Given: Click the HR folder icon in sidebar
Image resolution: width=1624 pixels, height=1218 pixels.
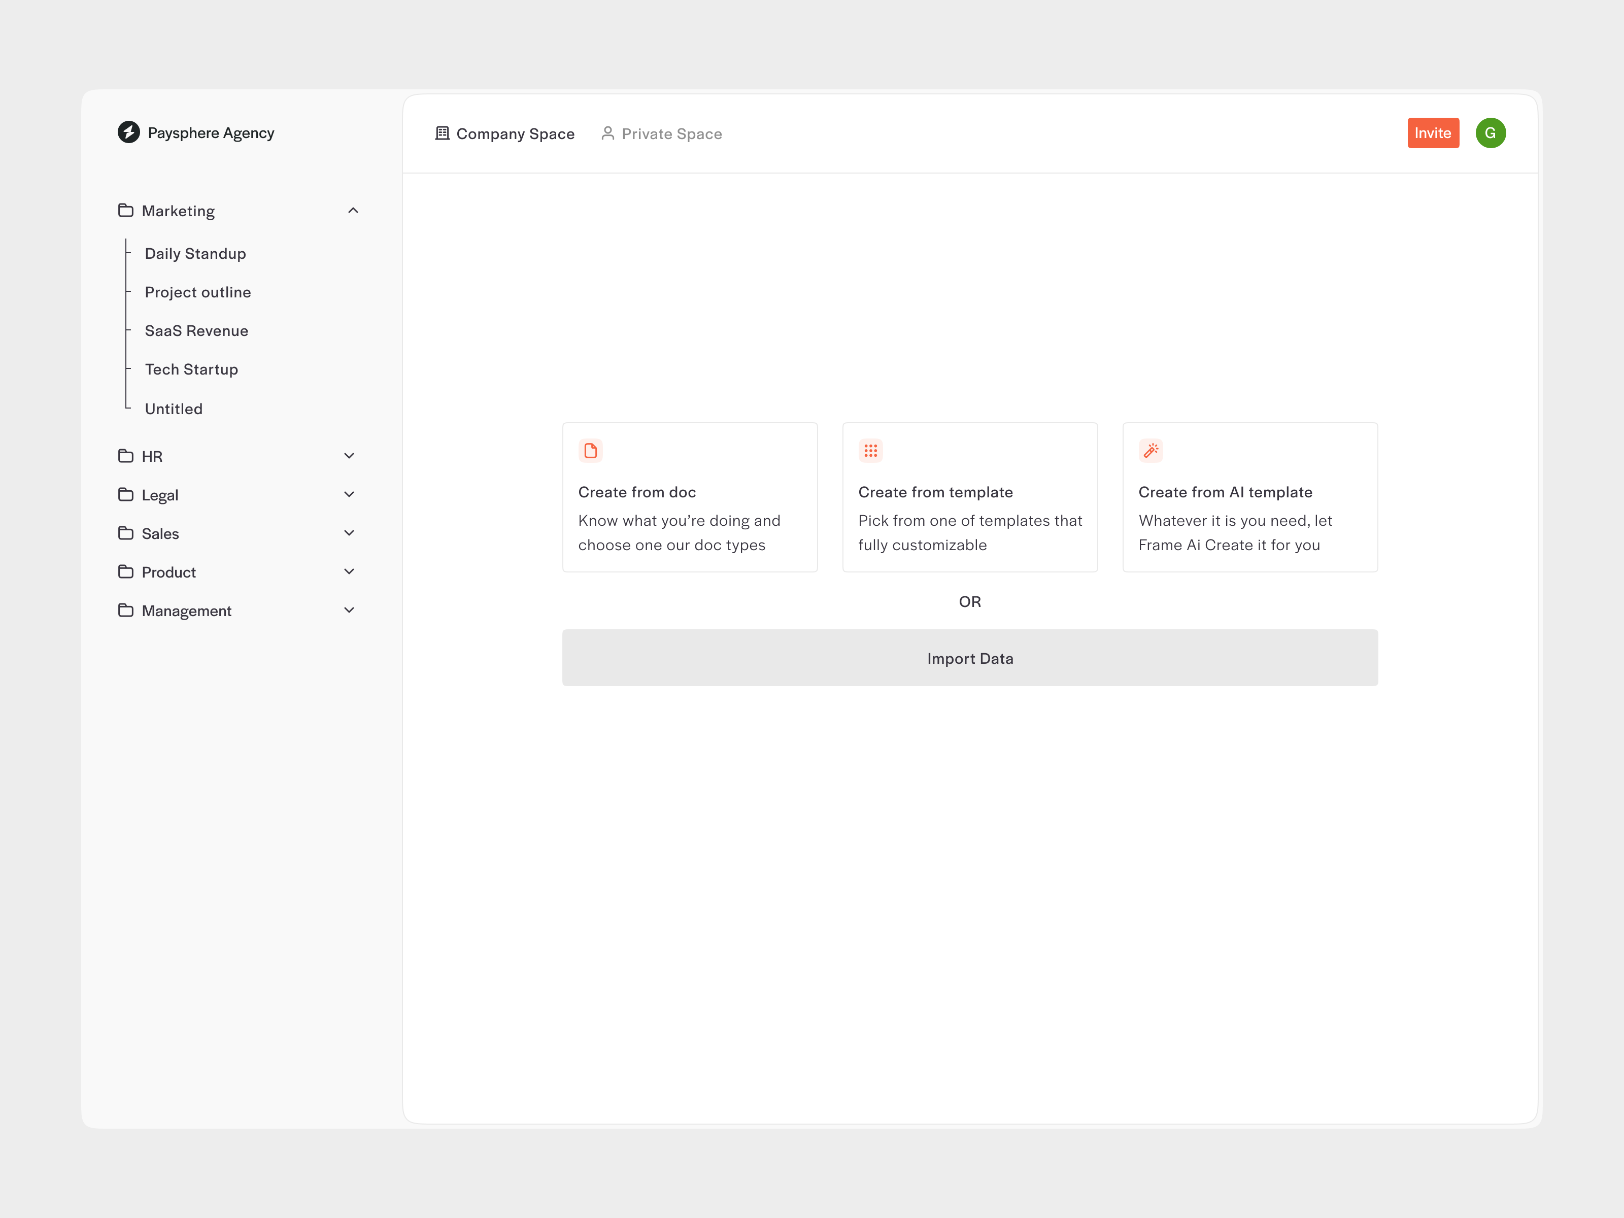Looking at the screenshot, I should point(125,456).
